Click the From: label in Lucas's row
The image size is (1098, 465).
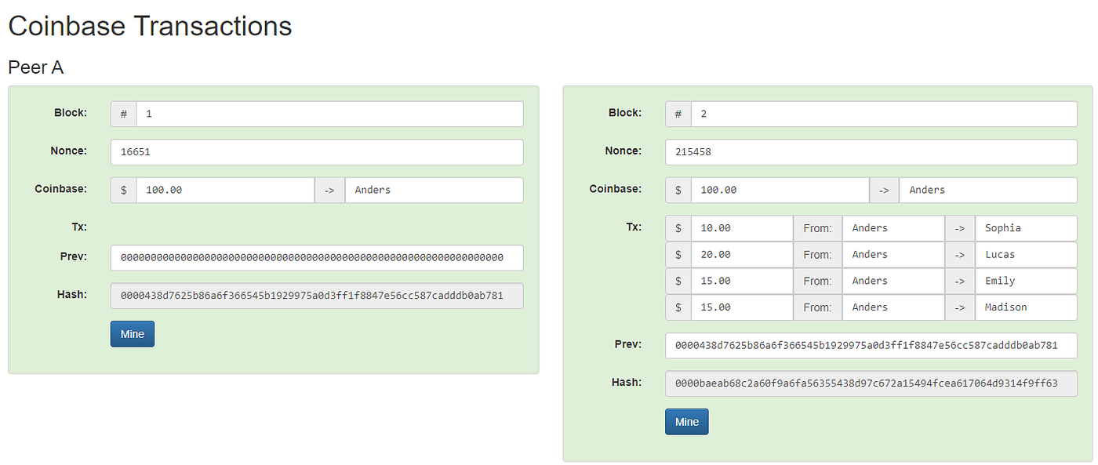pyautogui.click(x=818, y=255)
